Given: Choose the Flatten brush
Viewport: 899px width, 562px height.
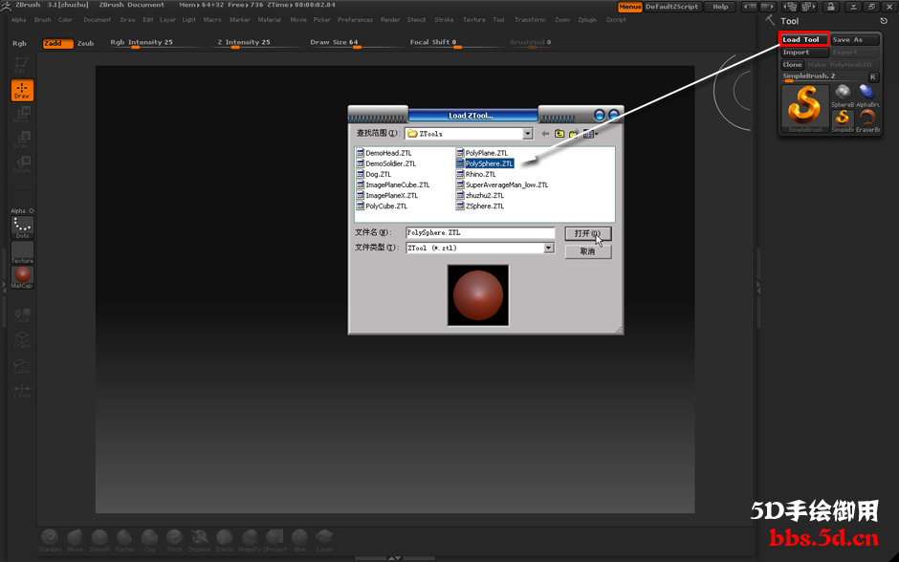Looking at the screenshot, I should coord(124,540).
